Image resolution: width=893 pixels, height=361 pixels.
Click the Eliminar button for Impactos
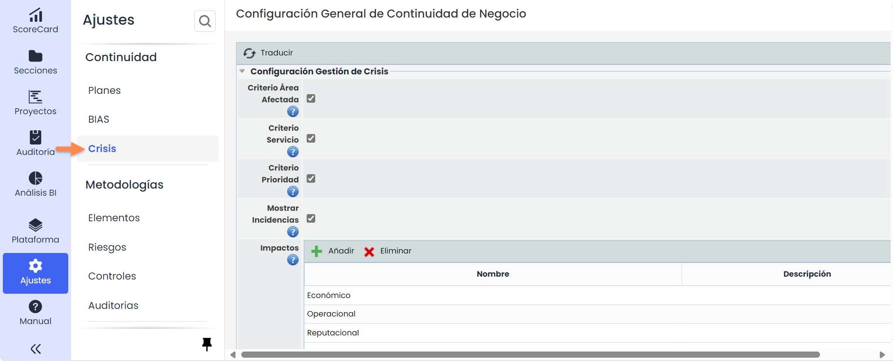388,251
